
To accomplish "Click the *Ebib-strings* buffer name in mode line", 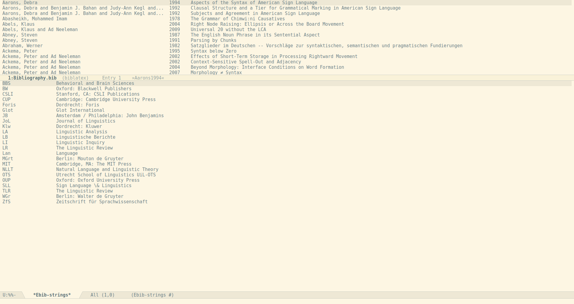I will pos(52,295).
